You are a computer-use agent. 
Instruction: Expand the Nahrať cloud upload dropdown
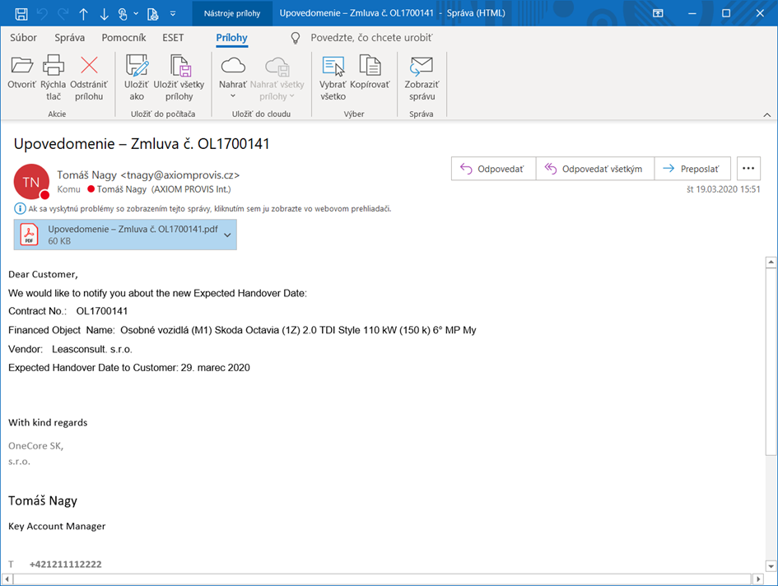[233, 96]
